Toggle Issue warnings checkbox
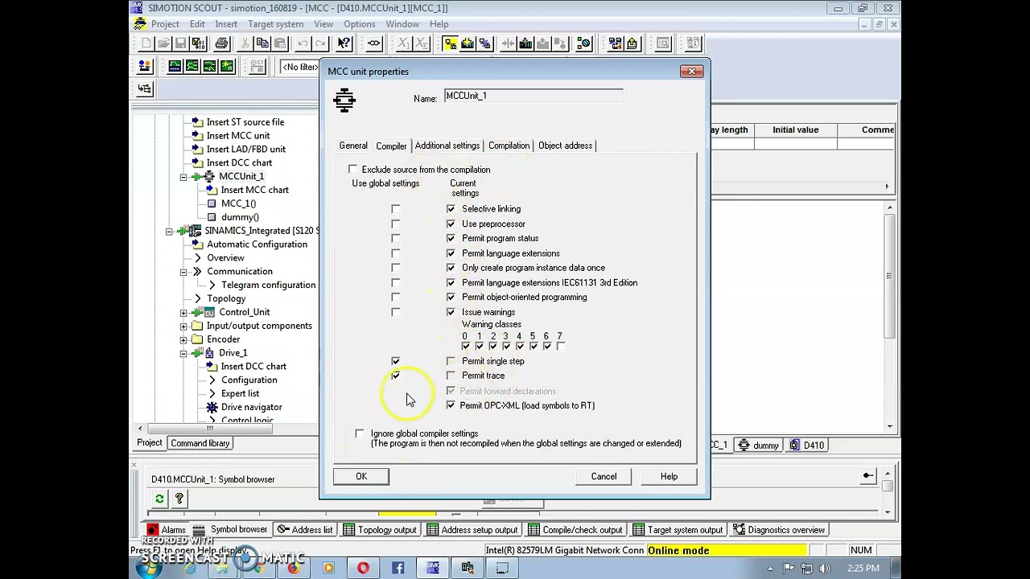This screenshot has width=1030, height=579. point(451,312)
